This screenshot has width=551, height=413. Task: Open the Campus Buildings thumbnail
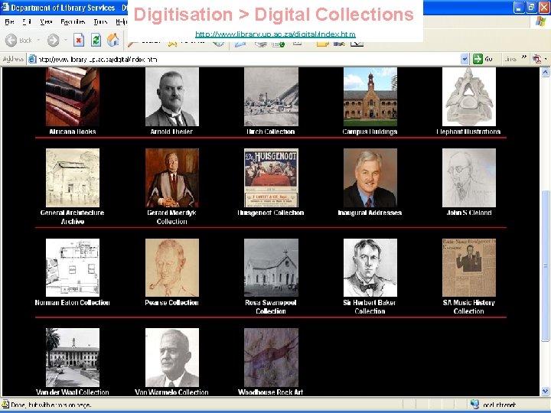coord(370,96)
